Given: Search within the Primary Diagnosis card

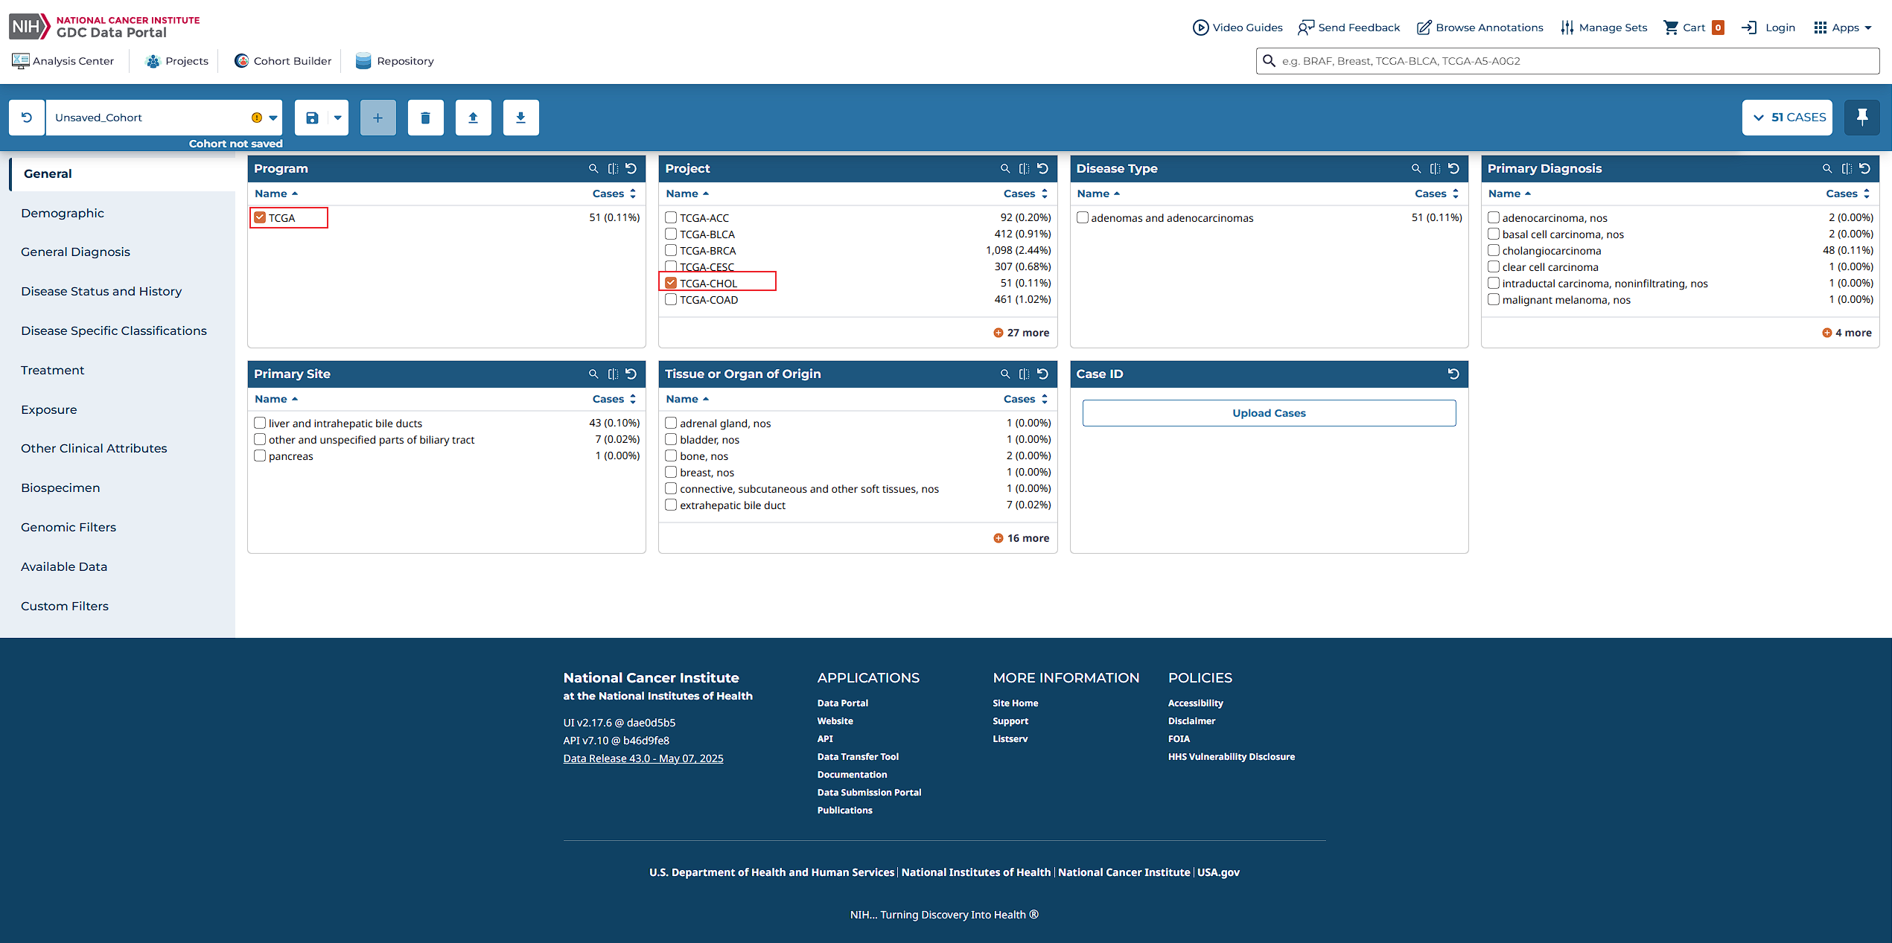Looking at the screenshot, I should pos(1827,168).
